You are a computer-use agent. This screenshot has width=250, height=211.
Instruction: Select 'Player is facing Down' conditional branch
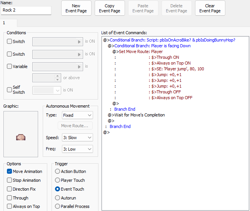point(149,46)
